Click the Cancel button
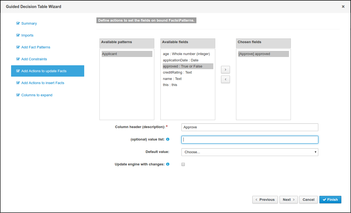 (308, 200)
